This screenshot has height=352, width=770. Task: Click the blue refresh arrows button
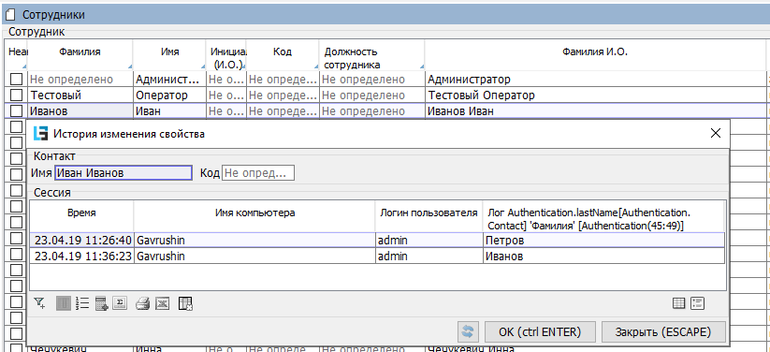pos(468,331)
